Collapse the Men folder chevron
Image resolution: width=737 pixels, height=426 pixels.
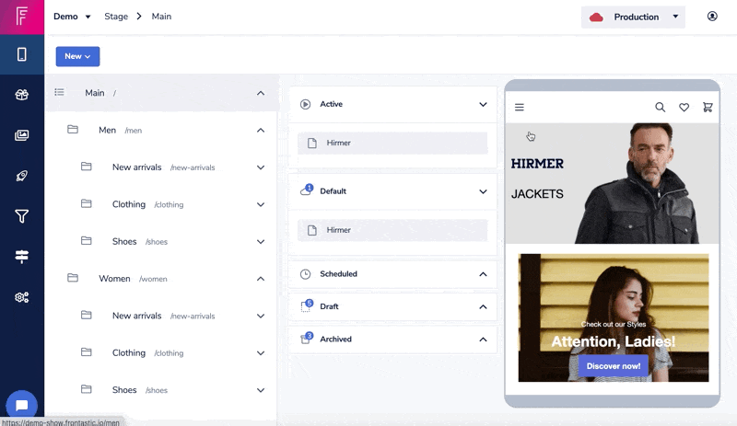coord(261,130)
